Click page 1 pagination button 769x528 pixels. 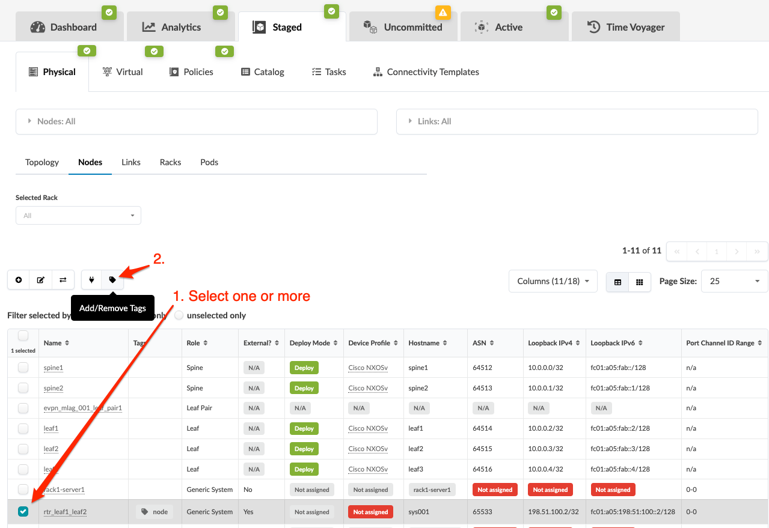pos(717,252)
